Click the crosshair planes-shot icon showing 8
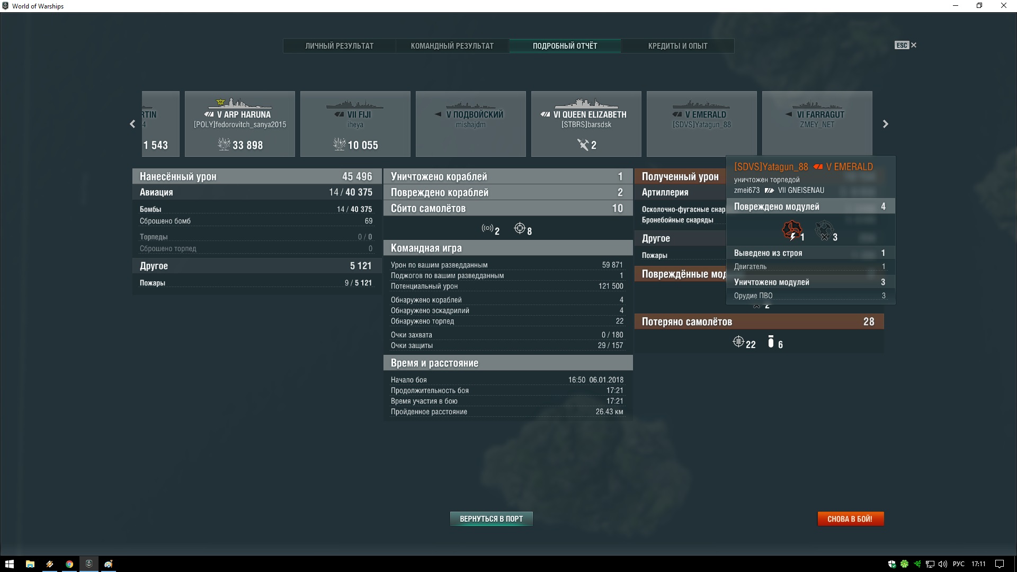The image size is (1017, 572). [520, 228]
